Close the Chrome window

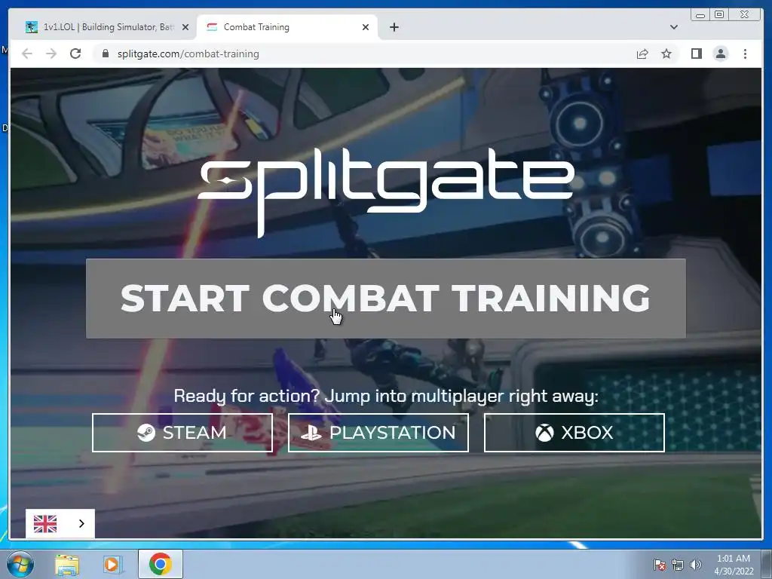pyautogui.click(x=744, y=15)
